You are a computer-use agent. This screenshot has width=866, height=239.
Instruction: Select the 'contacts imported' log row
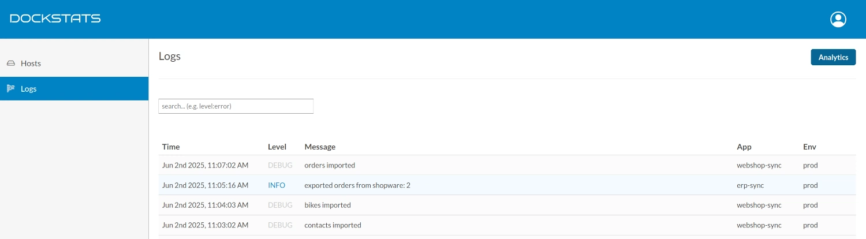[507, 225]
